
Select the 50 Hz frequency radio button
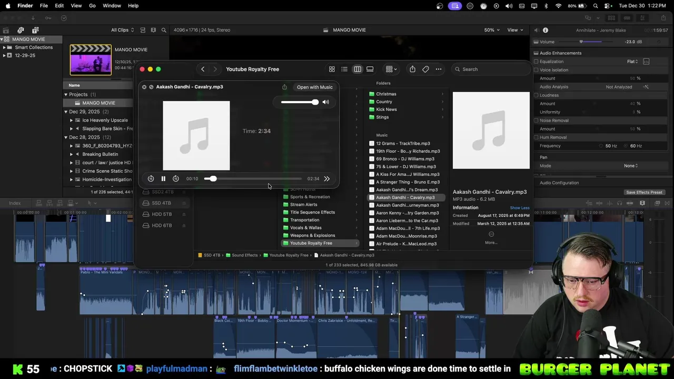coord(601,146)
